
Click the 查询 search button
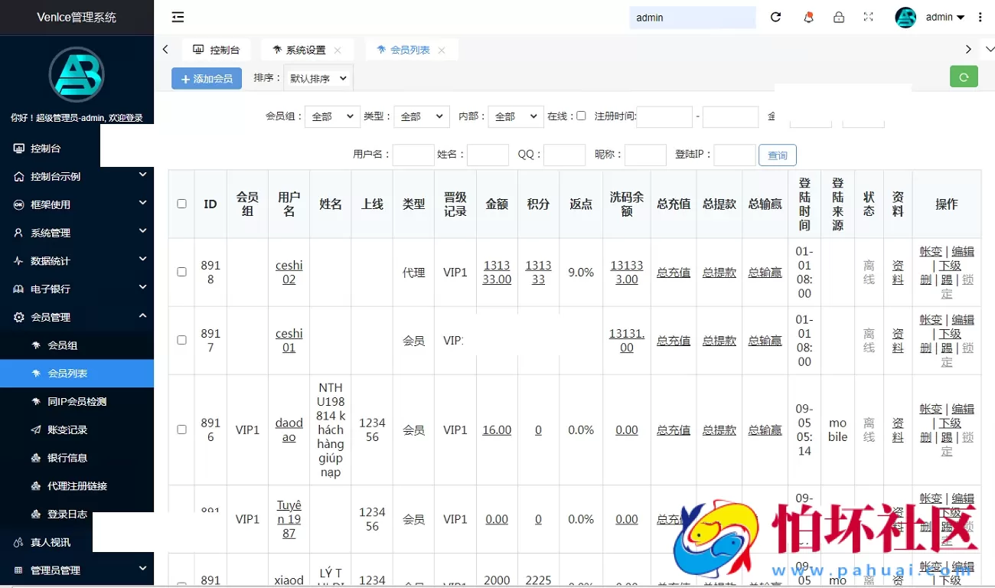tap(777, 155)
